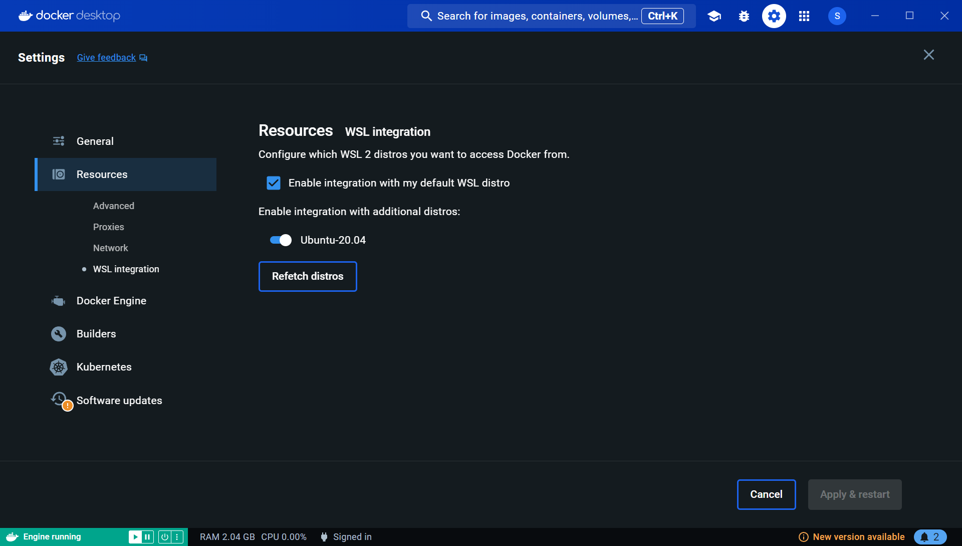Click the Ubuntu-20.04 distro label

click(333, 240)
